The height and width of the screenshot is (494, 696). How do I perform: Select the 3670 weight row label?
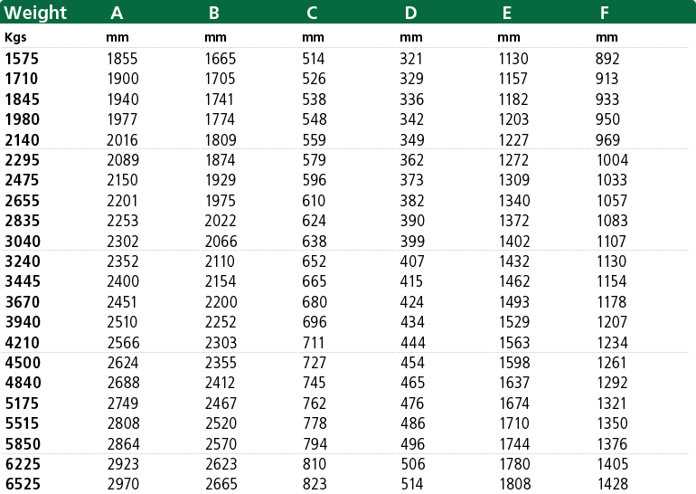coord(23,302)
